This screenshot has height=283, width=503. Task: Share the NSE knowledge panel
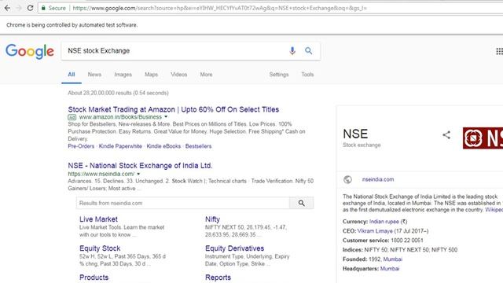(446, 135)
